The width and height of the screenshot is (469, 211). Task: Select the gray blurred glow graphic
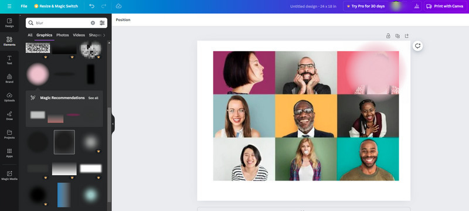(91, 142)
